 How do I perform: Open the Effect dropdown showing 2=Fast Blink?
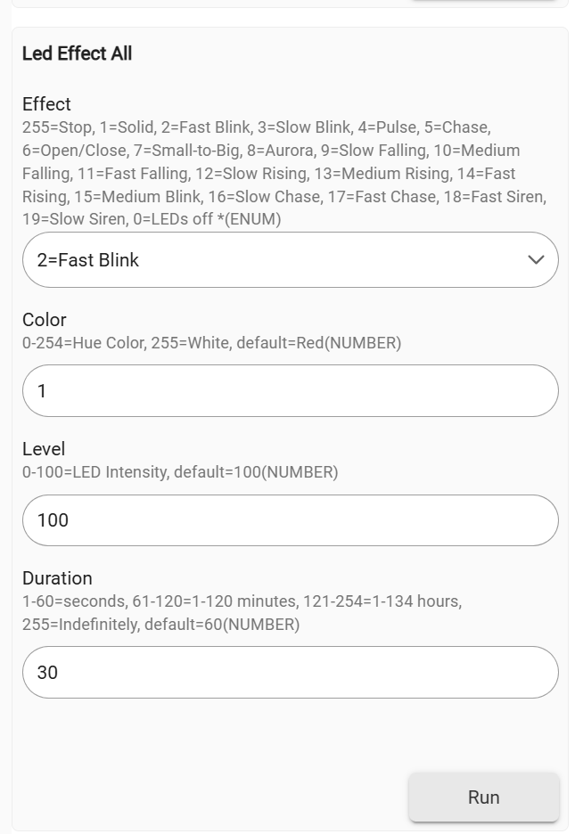pos(276,260)
